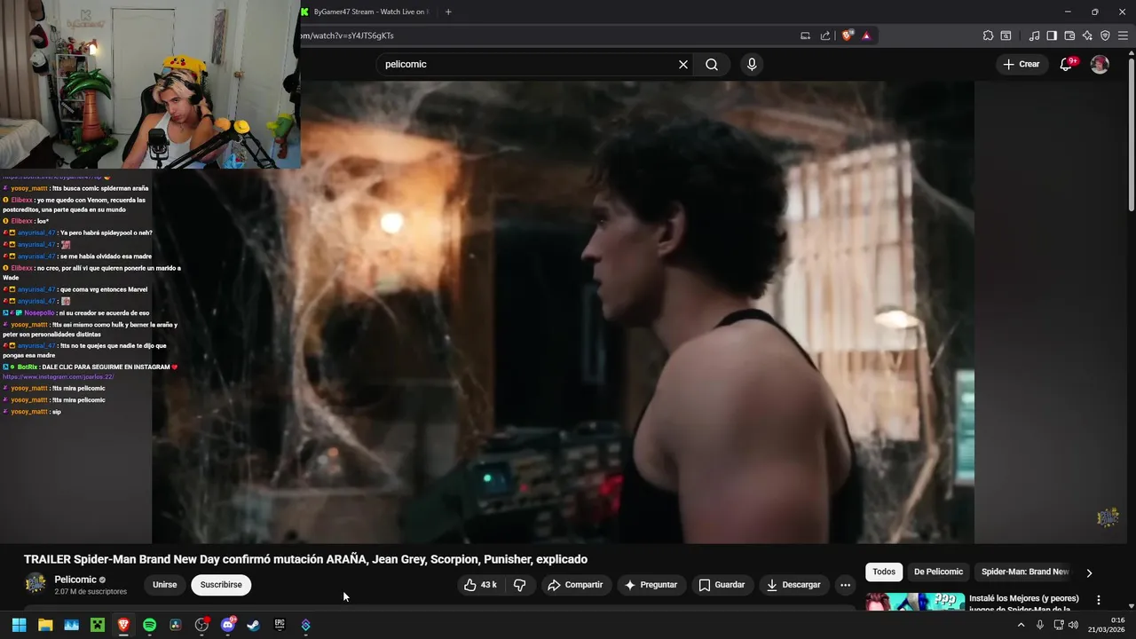
Task: Click the Crear button
Action: [1021, 64]
